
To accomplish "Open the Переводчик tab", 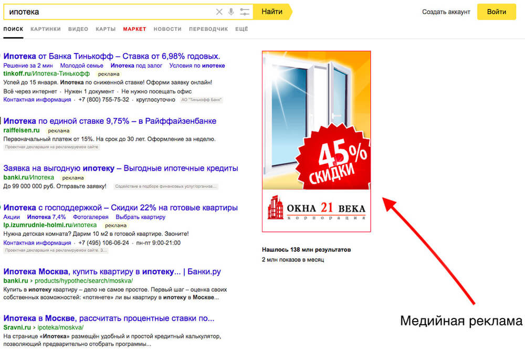I will (x=208, y=29).
